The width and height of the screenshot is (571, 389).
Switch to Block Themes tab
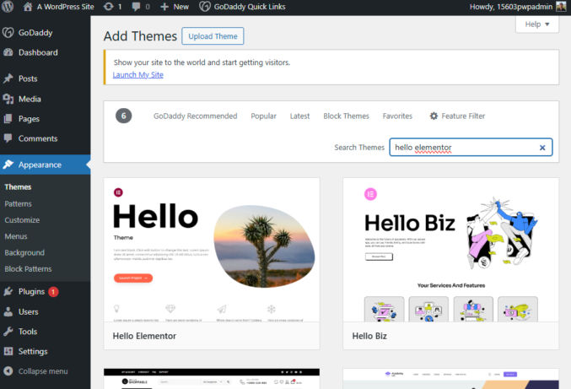(346, 116)
